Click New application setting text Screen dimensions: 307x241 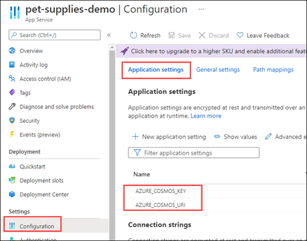coord(174,137)
